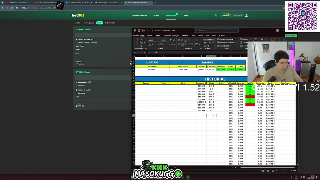Screen dimensions: 320x180
Task: Toggle underline S formatting
Action: click(x=156, y=44)
